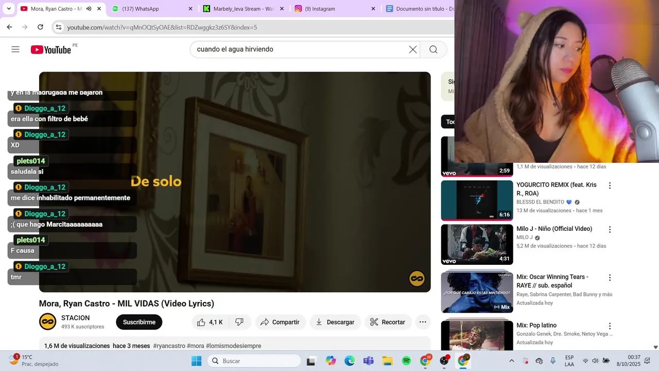Open 'Mix: Pop latino' title

(x=536, y=325)
